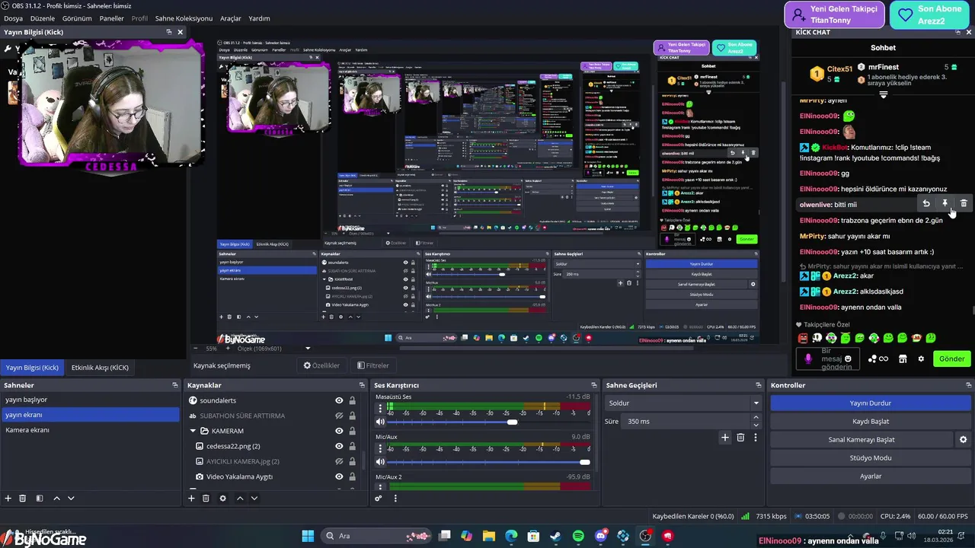The width and height of the screenshot is (975, 548).
Task: Pop out the Sahneler dock
Action: [x=175, y=385]
